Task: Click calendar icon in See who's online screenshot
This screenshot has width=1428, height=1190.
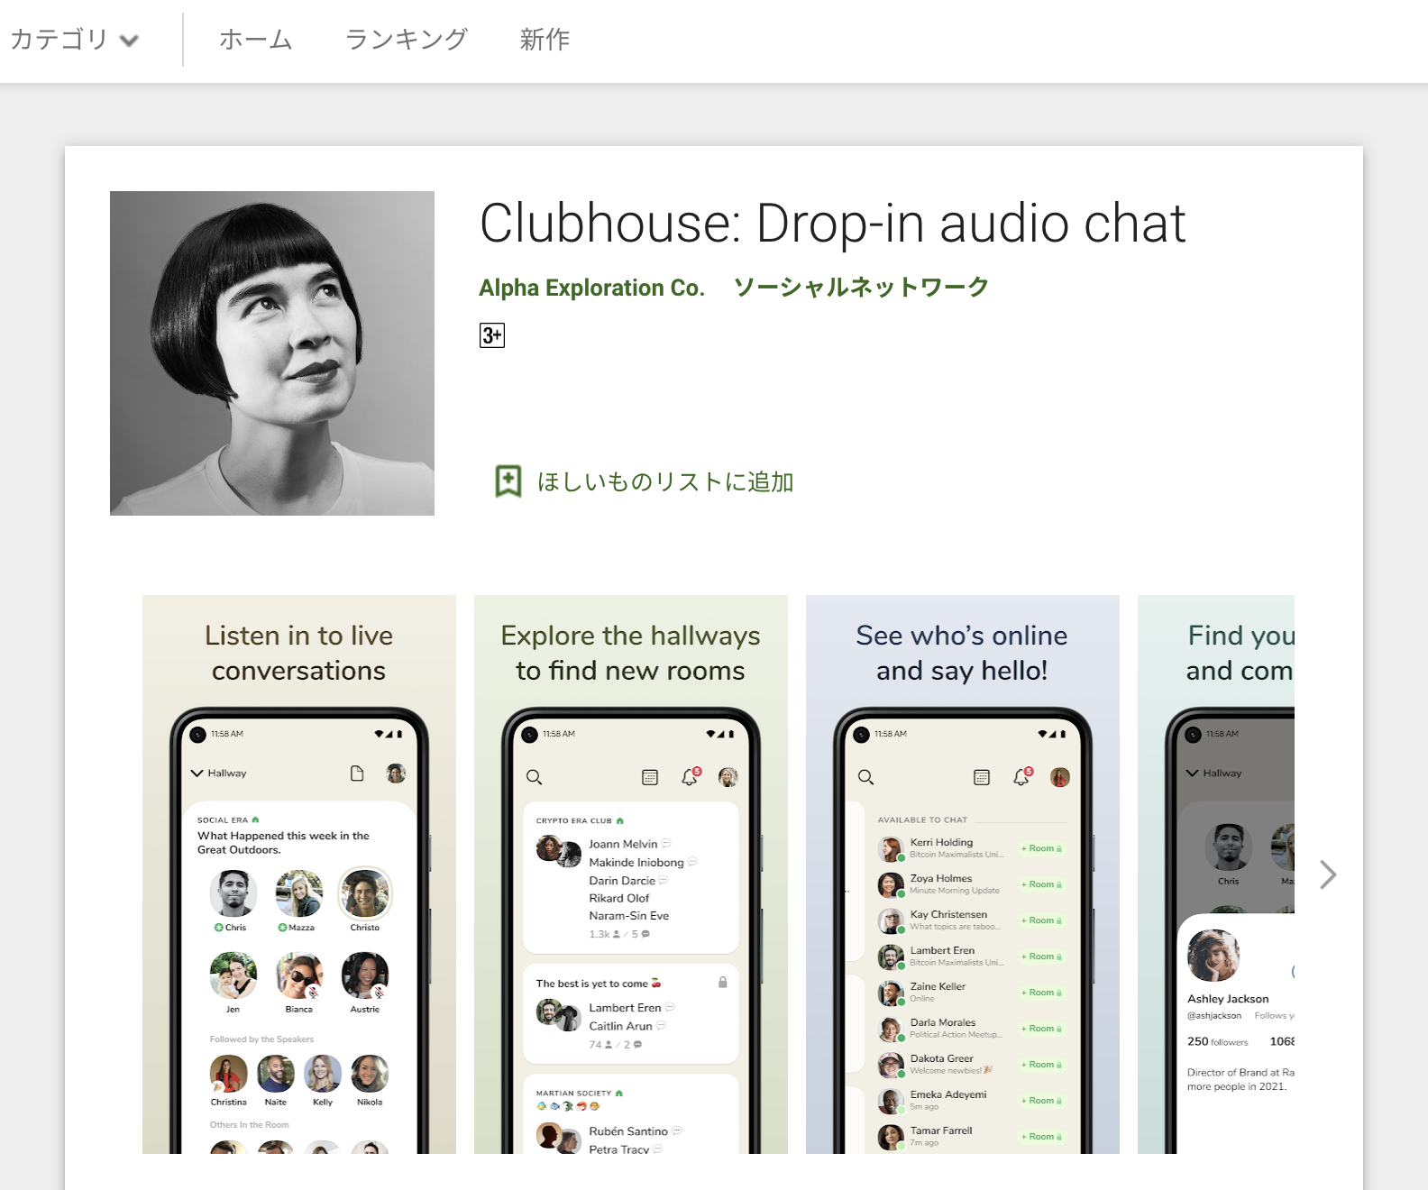Action: coord(982,777)
